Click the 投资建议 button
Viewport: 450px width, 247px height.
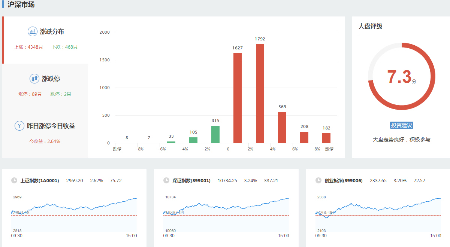click(401, 125)
